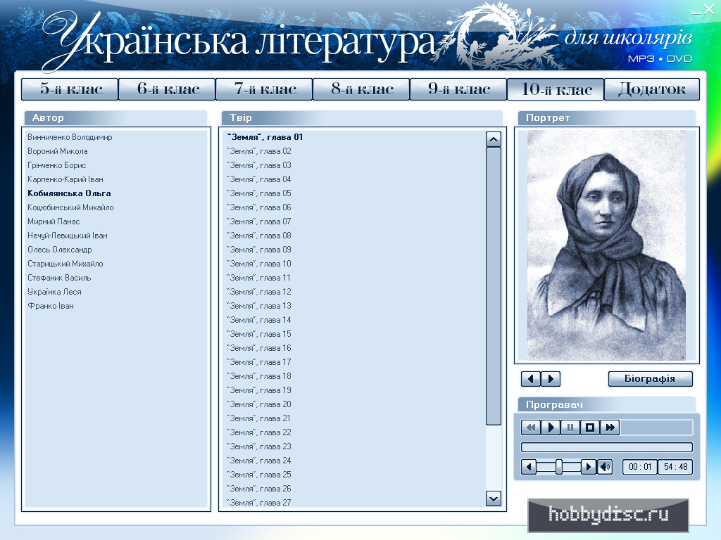The image size is (721, 540).
Task: Open the Біографія button
Action: click(x=650, y=379)
